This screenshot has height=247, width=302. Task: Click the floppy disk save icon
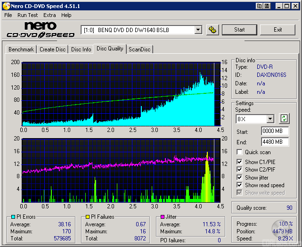pos(267,6)
